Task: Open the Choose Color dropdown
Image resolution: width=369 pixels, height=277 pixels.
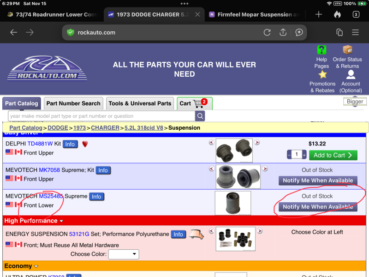Action: click(123, 254)
